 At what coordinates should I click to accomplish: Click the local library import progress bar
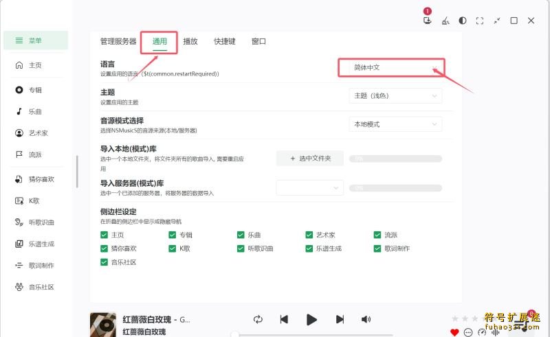coord(395,159)
